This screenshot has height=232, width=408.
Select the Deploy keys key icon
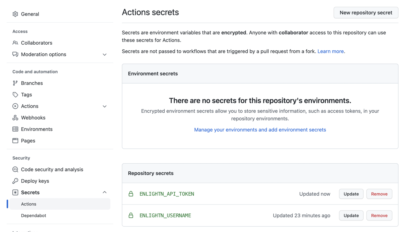point(15,181)
